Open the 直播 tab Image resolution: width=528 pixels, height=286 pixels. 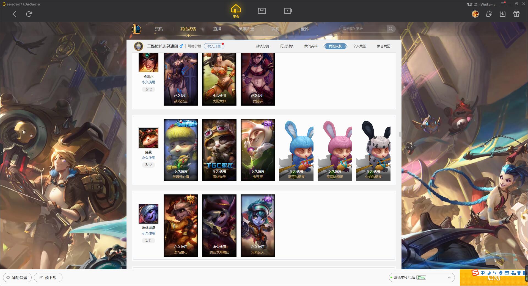pyautogui.click(x=217, y=29)
